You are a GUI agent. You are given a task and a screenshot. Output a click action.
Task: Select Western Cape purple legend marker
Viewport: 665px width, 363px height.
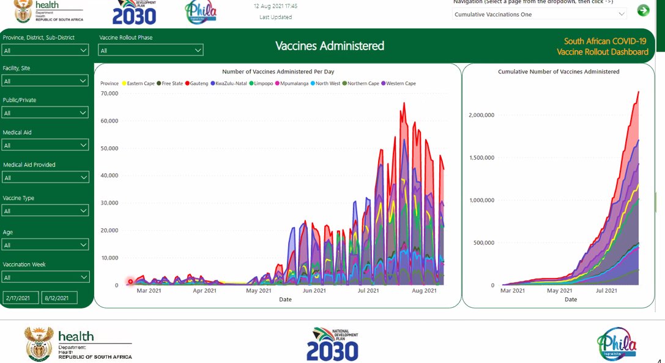click(384, 84)
